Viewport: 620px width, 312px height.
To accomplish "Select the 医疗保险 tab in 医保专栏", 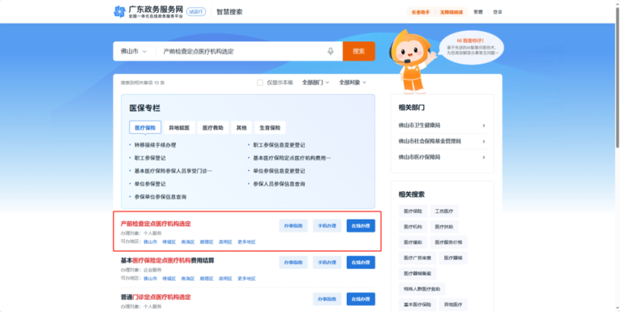I will tap(145, 128).
